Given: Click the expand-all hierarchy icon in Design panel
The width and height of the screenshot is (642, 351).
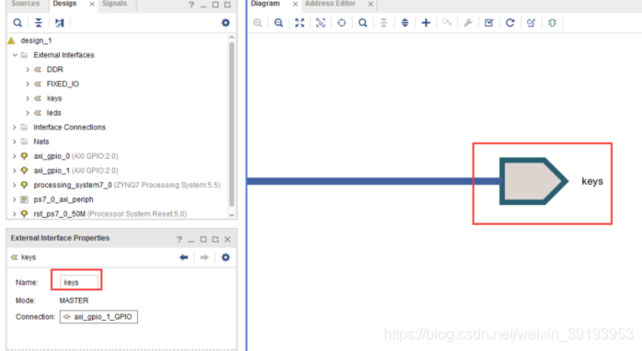Looking at the screenshot, I should (x=60, y=23).
